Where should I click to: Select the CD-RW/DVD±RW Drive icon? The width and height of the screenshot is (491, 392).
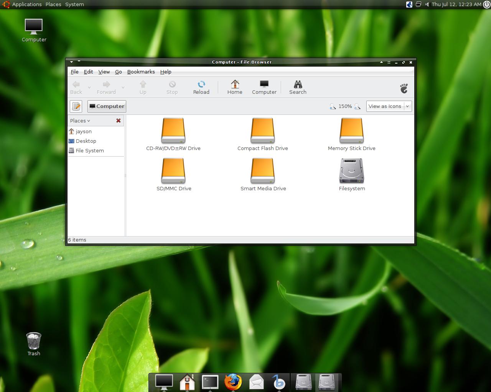coord(173,131)
